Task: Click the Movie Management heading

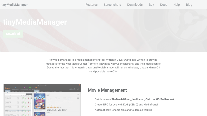Action: [x=107, y=90]
